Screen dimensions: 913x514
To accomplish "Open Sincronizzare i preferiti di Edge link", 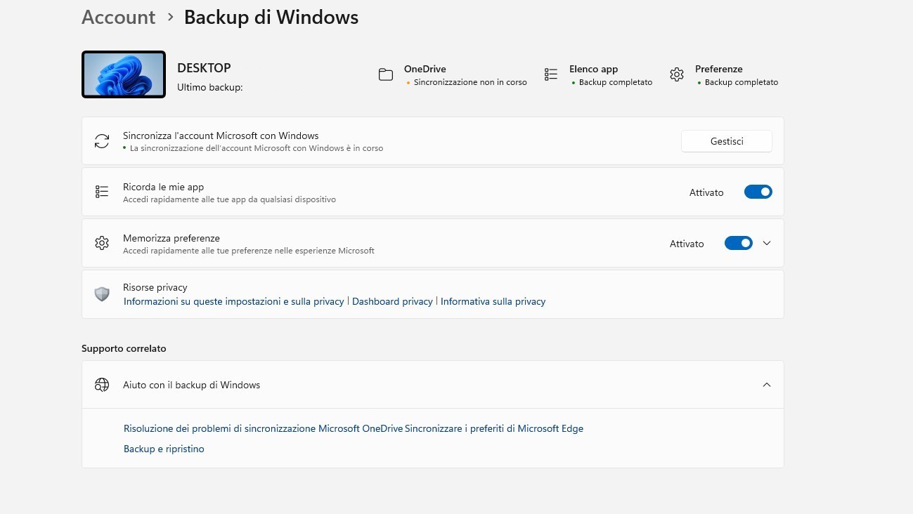I will (494, 428).
